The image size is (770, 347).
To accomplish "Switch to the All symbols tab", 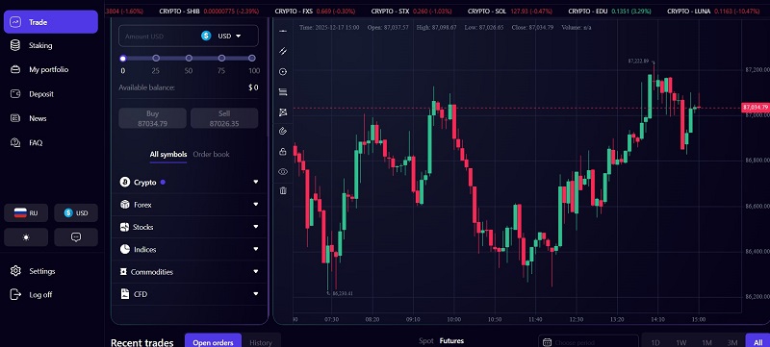I will (x=168, y=155).
